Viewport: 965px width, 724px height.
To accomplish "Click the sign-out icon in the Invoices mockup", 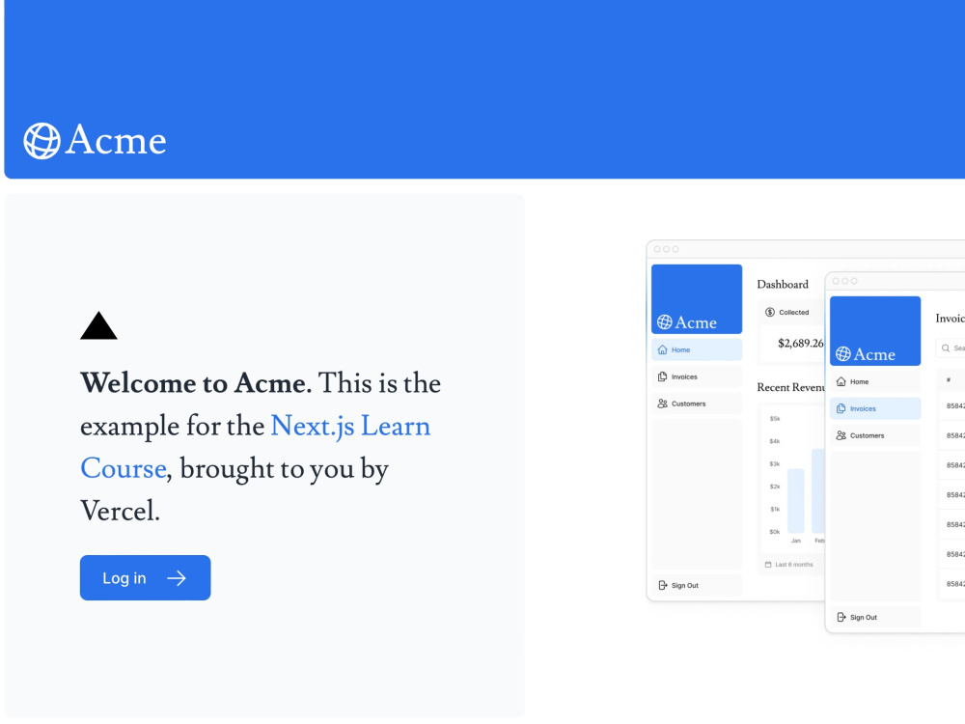I will point(841,618).
